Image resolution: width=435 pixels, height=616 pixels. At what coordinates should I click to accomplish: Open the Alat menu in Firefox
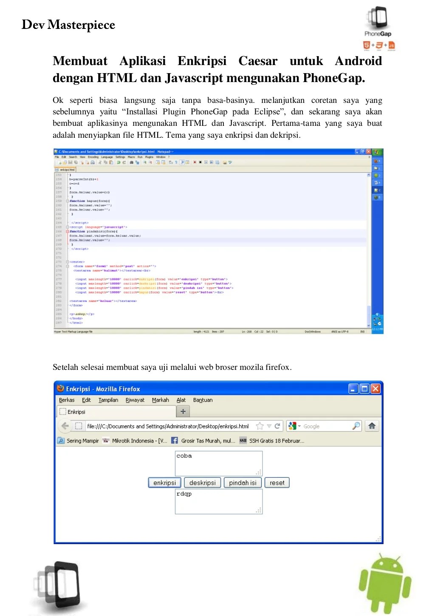(x=181, y=400)
